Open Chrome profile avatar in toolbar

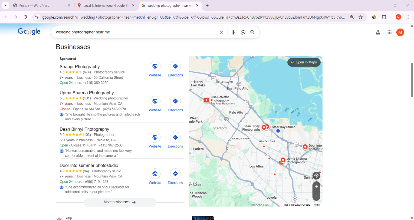398,17
